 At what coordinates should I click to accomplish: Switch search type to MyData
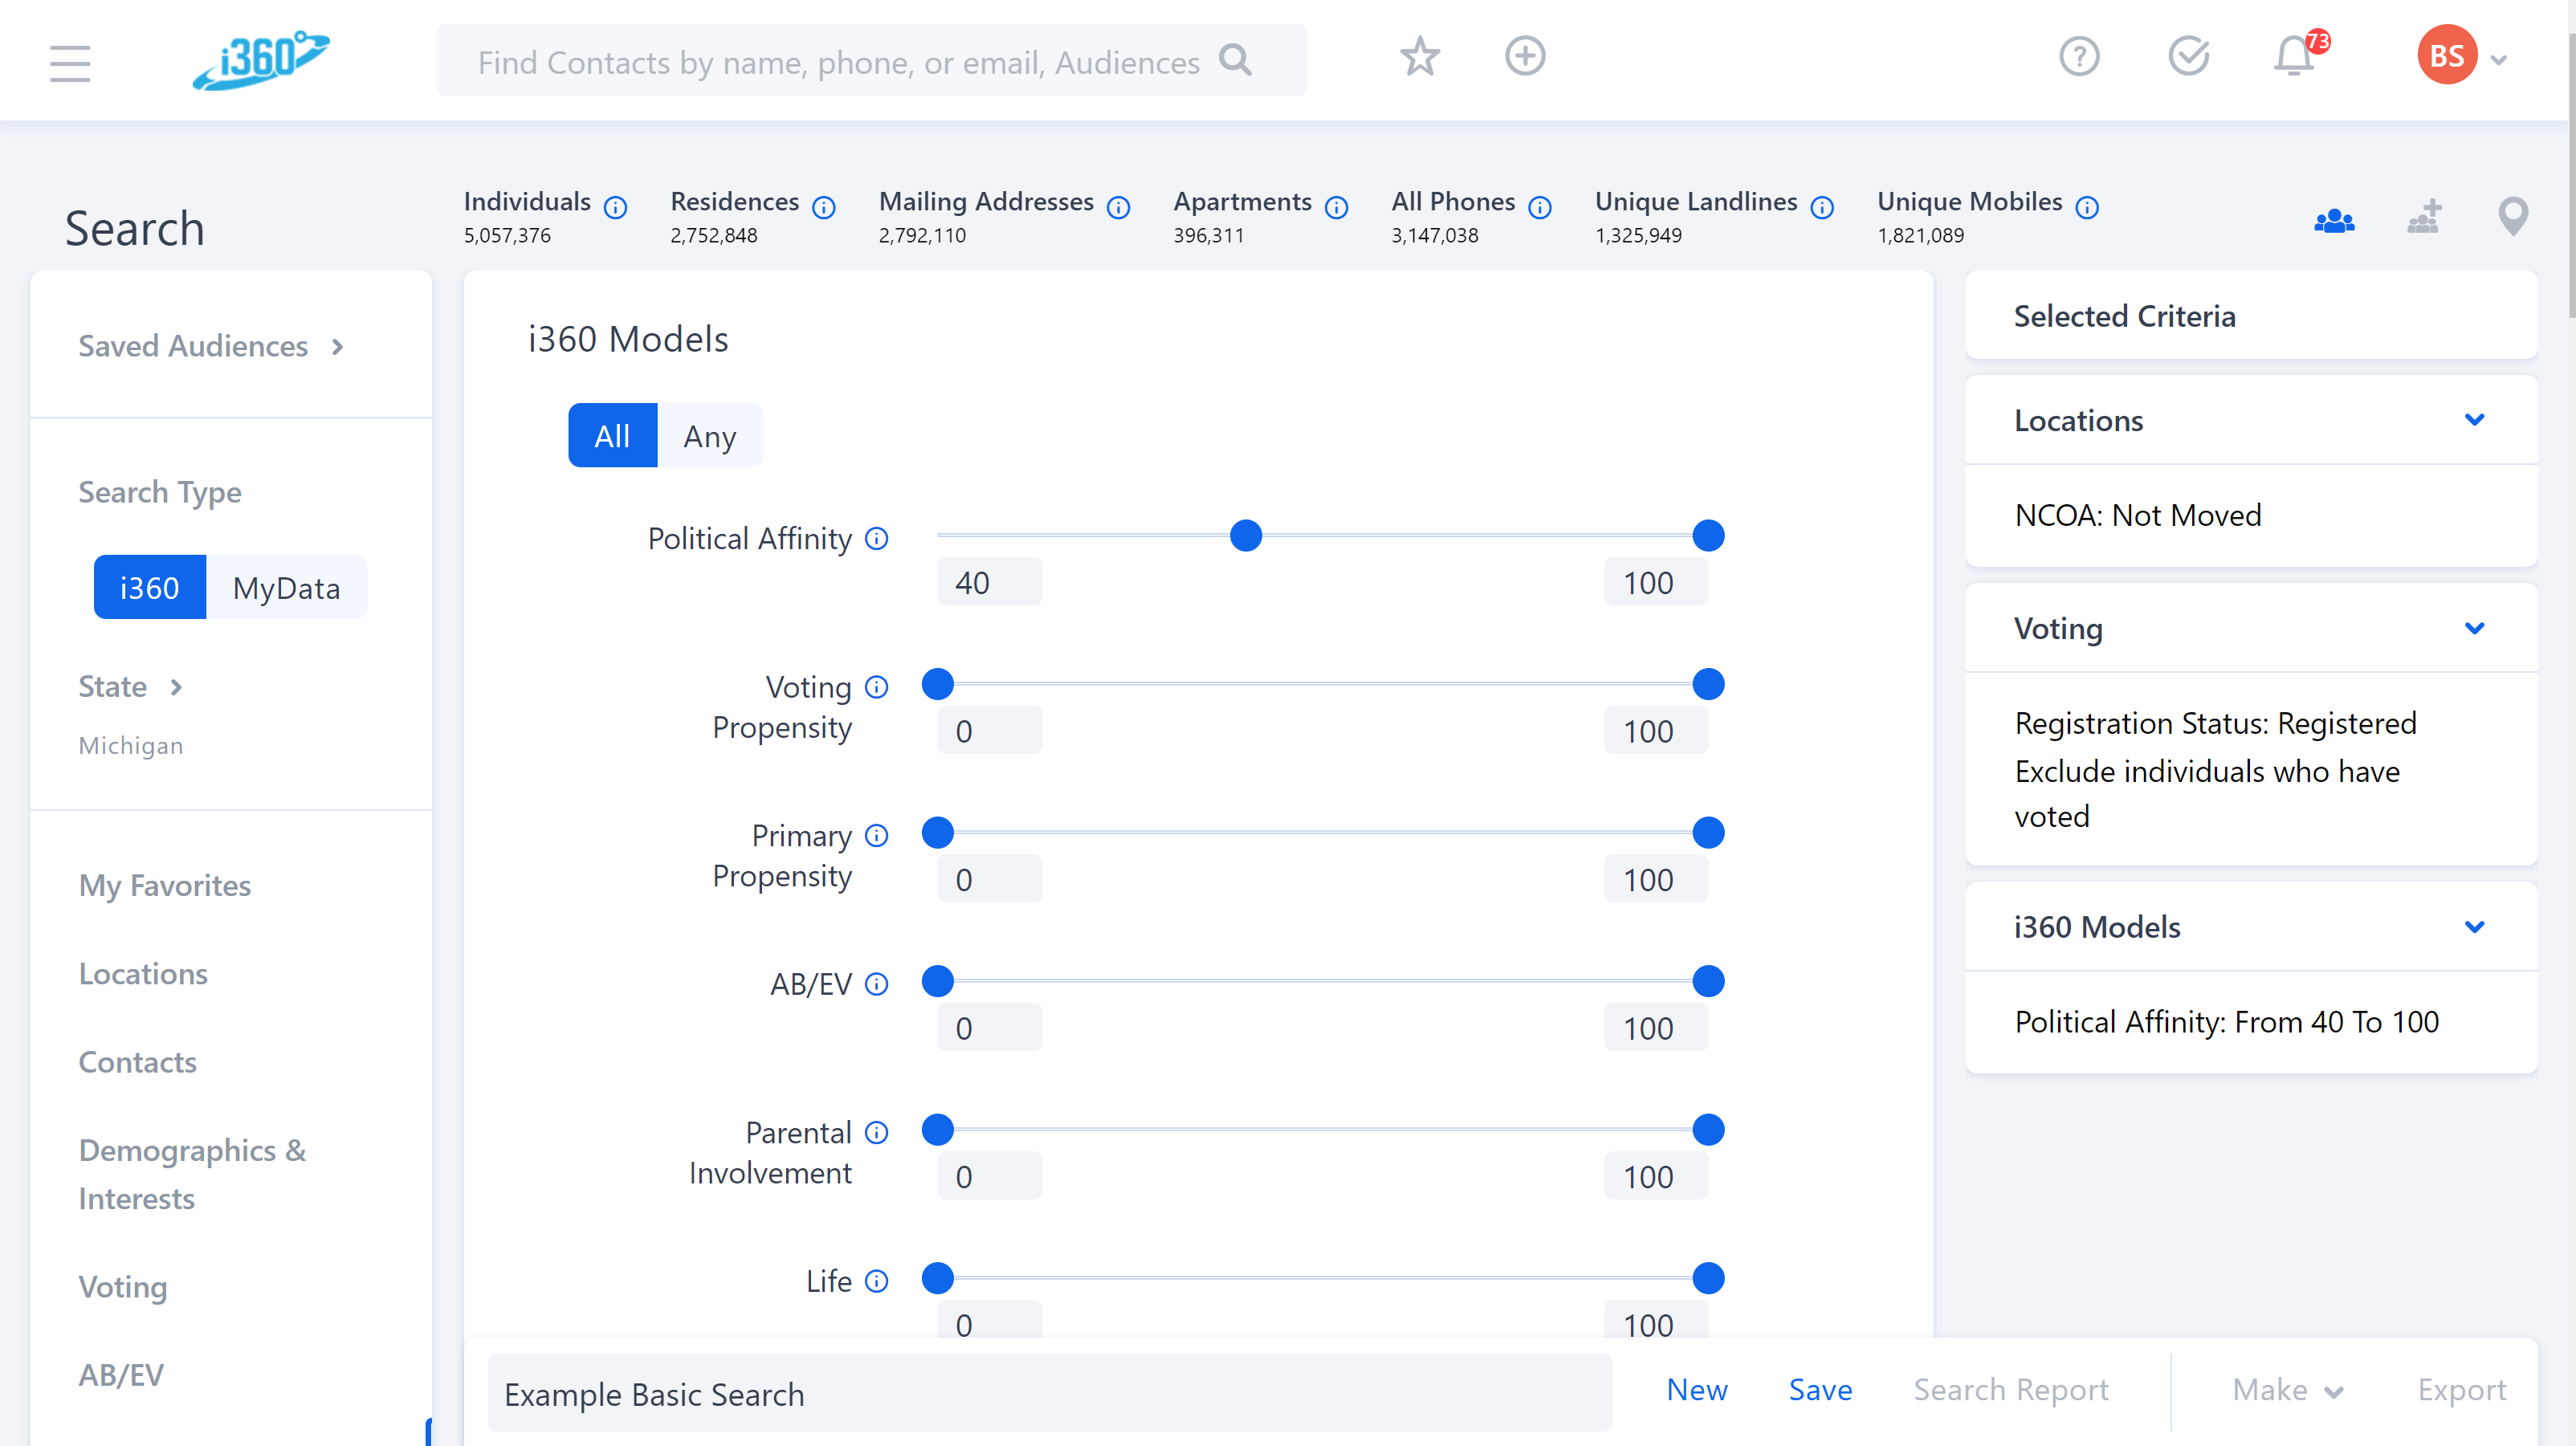286,588
